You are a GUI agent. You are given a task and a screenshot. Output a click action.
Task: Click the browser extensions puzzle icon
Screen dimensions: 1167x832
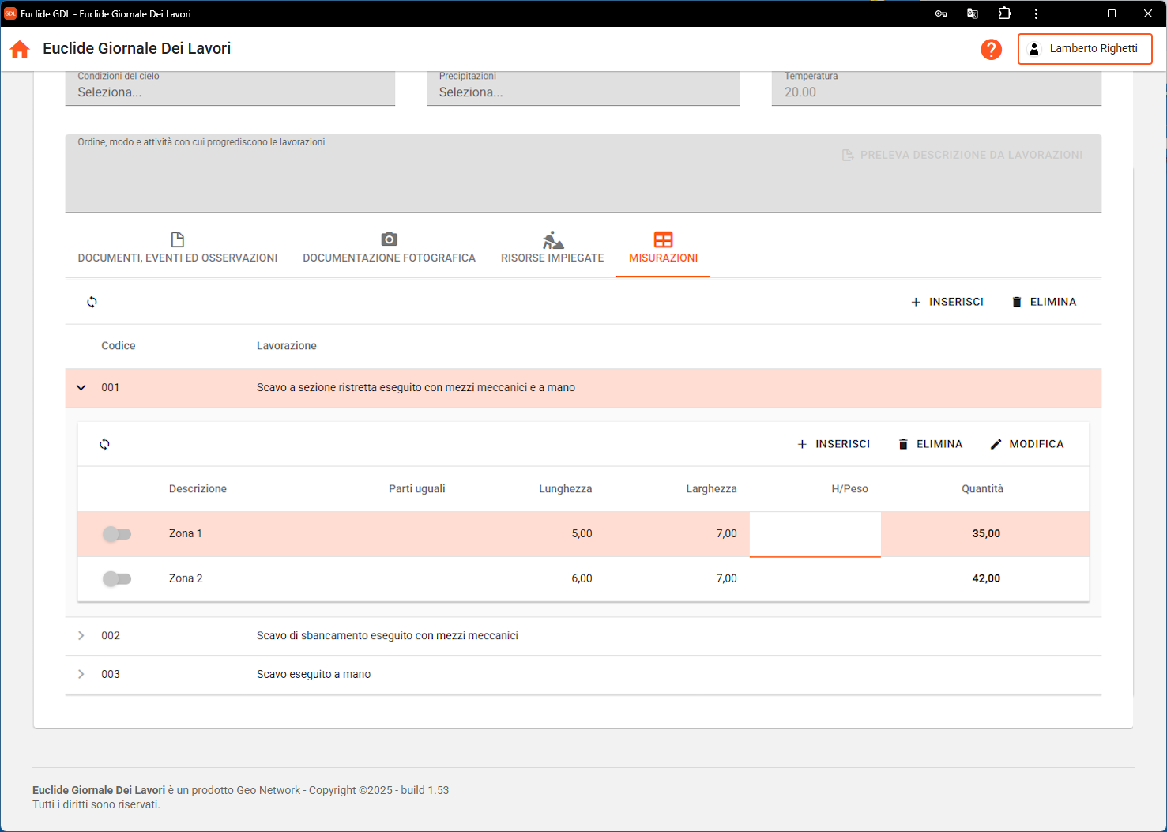[x=1004, y=13]
